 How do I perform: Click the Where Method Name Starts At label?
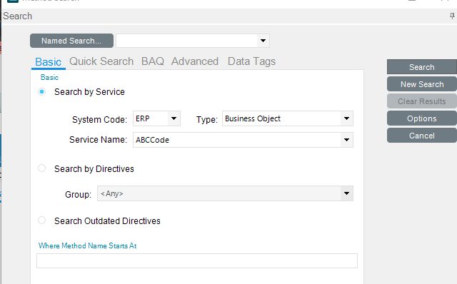[x=87, y=246]
